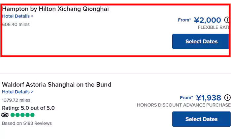231x139 pixels.
Task: Click the Rating 5.0 out of 5.0 text
Action: (x=28, y=108)
